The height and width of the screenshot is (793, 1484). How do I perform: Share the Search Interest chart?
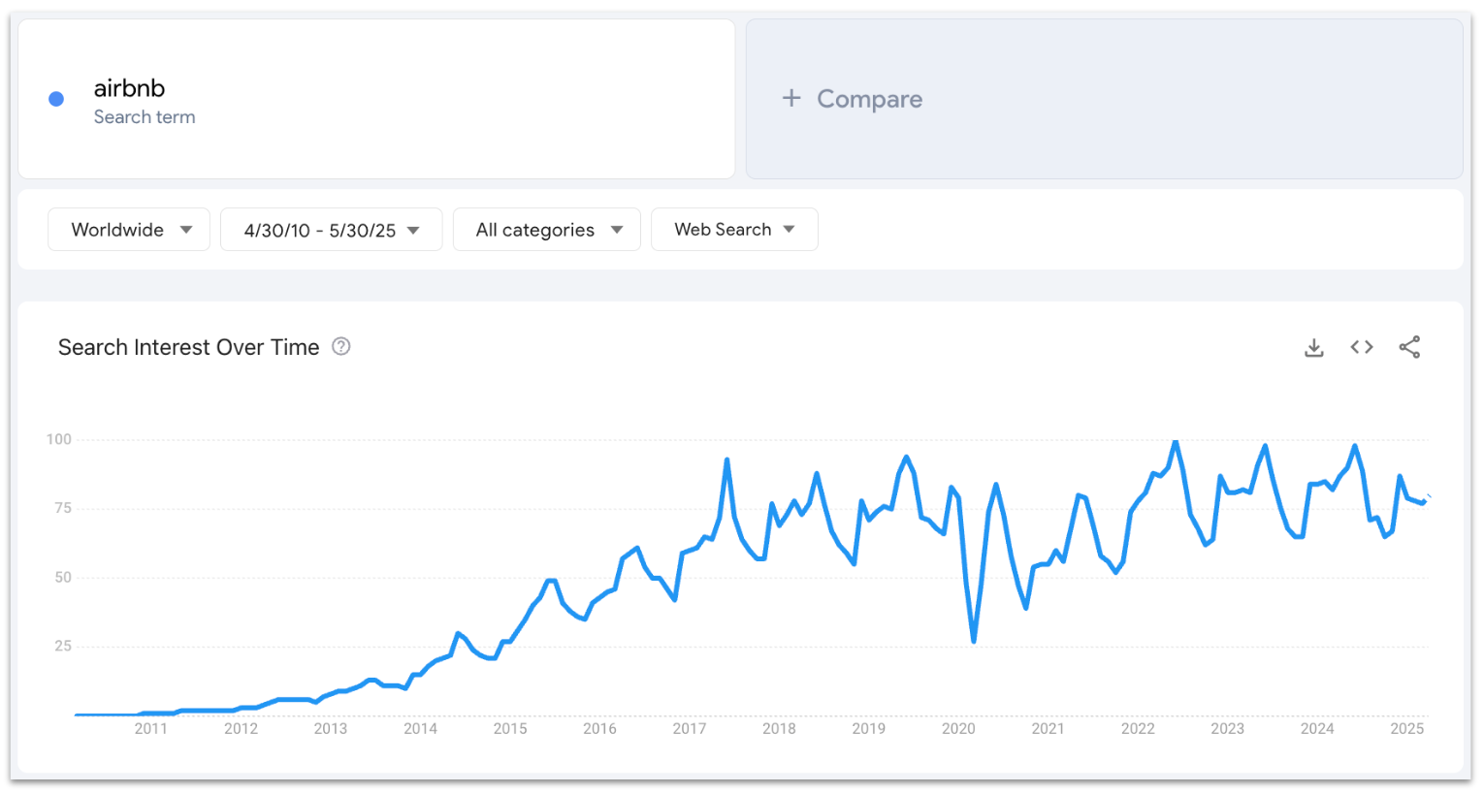point(1409,347)
